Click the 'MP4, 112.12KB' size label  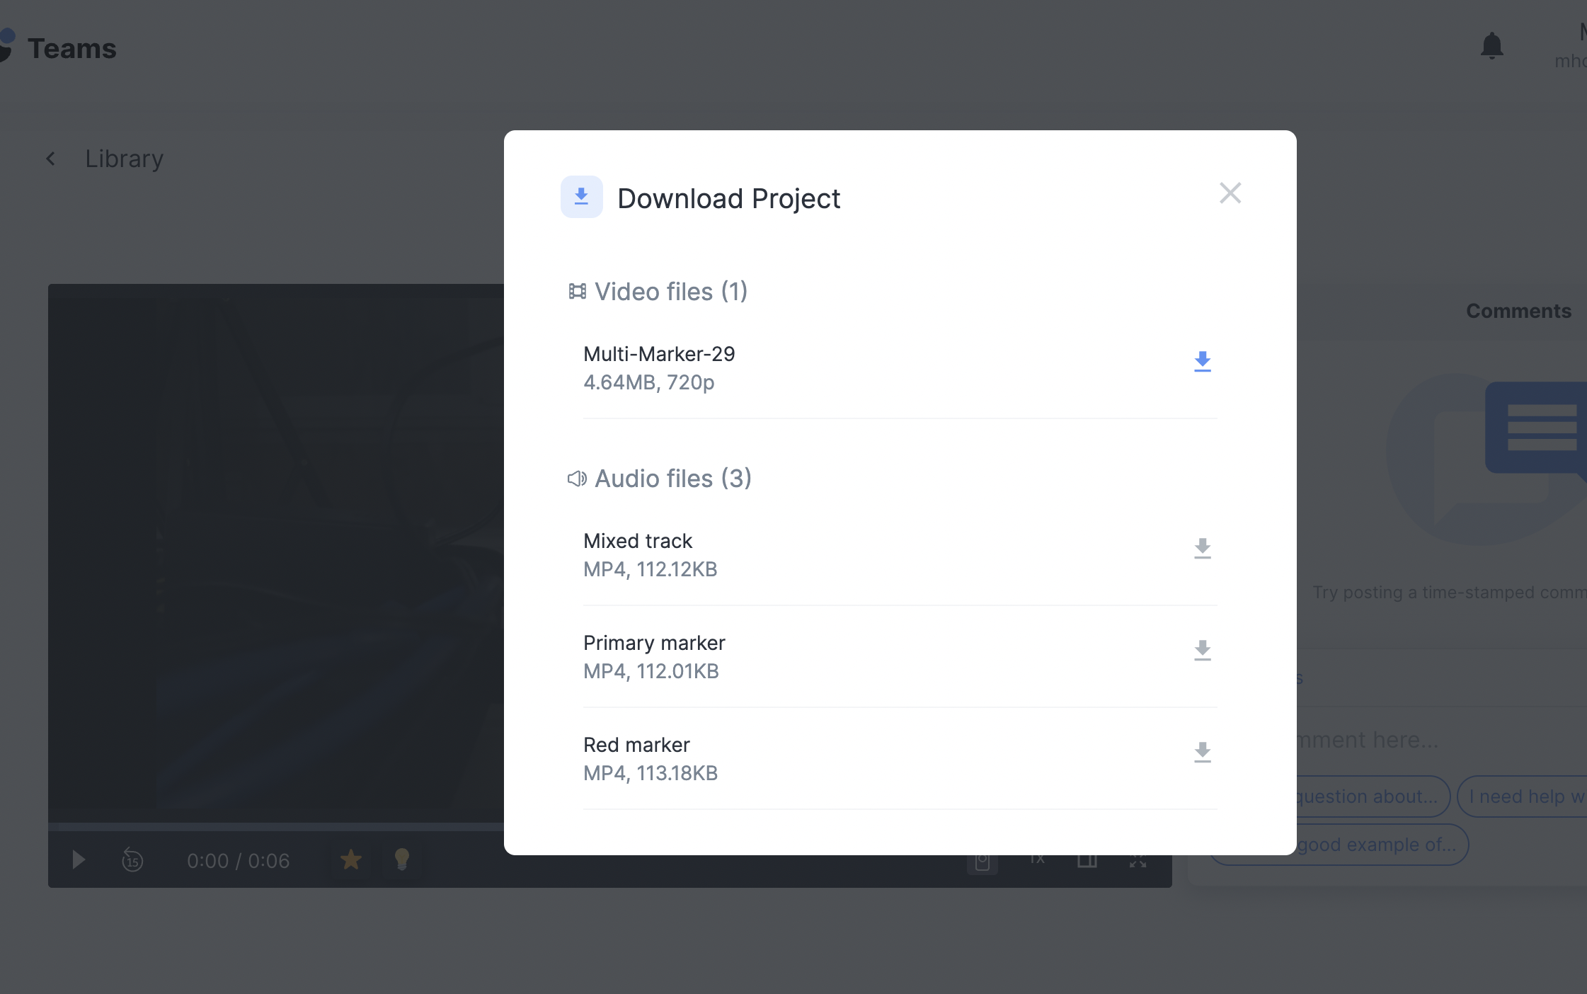click(x=651, y=569)
